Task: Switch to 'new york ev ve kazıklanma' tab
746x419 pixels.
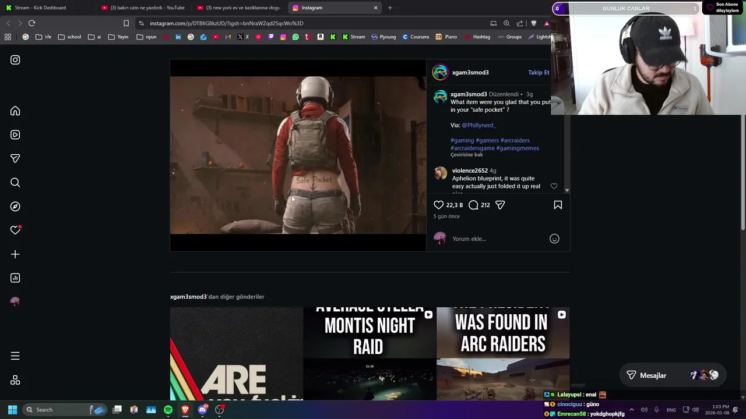Action: coord(239,8)
